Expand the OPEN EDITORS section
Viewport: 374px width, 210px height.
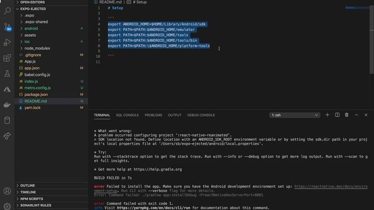point(51,2)
